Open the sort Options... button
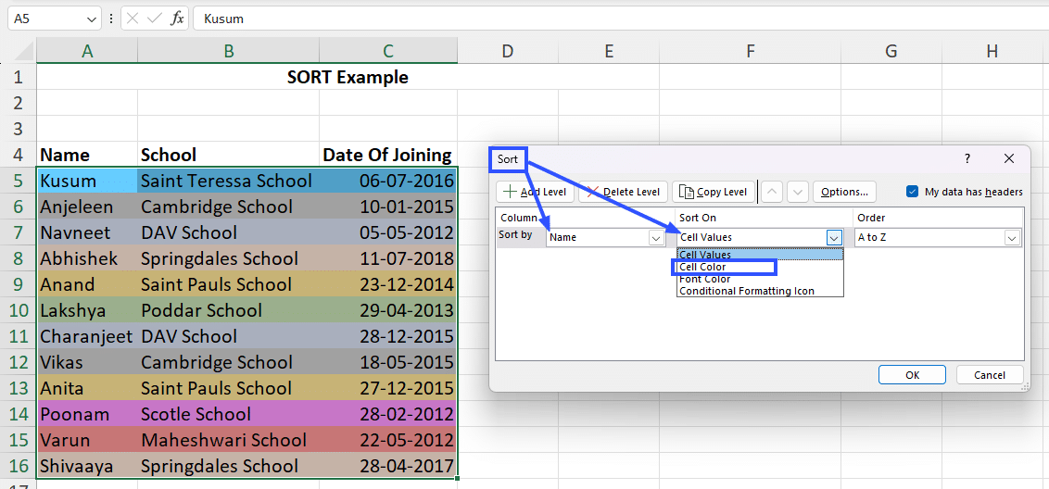This screenshot has width=1049, height=489. 844,192
